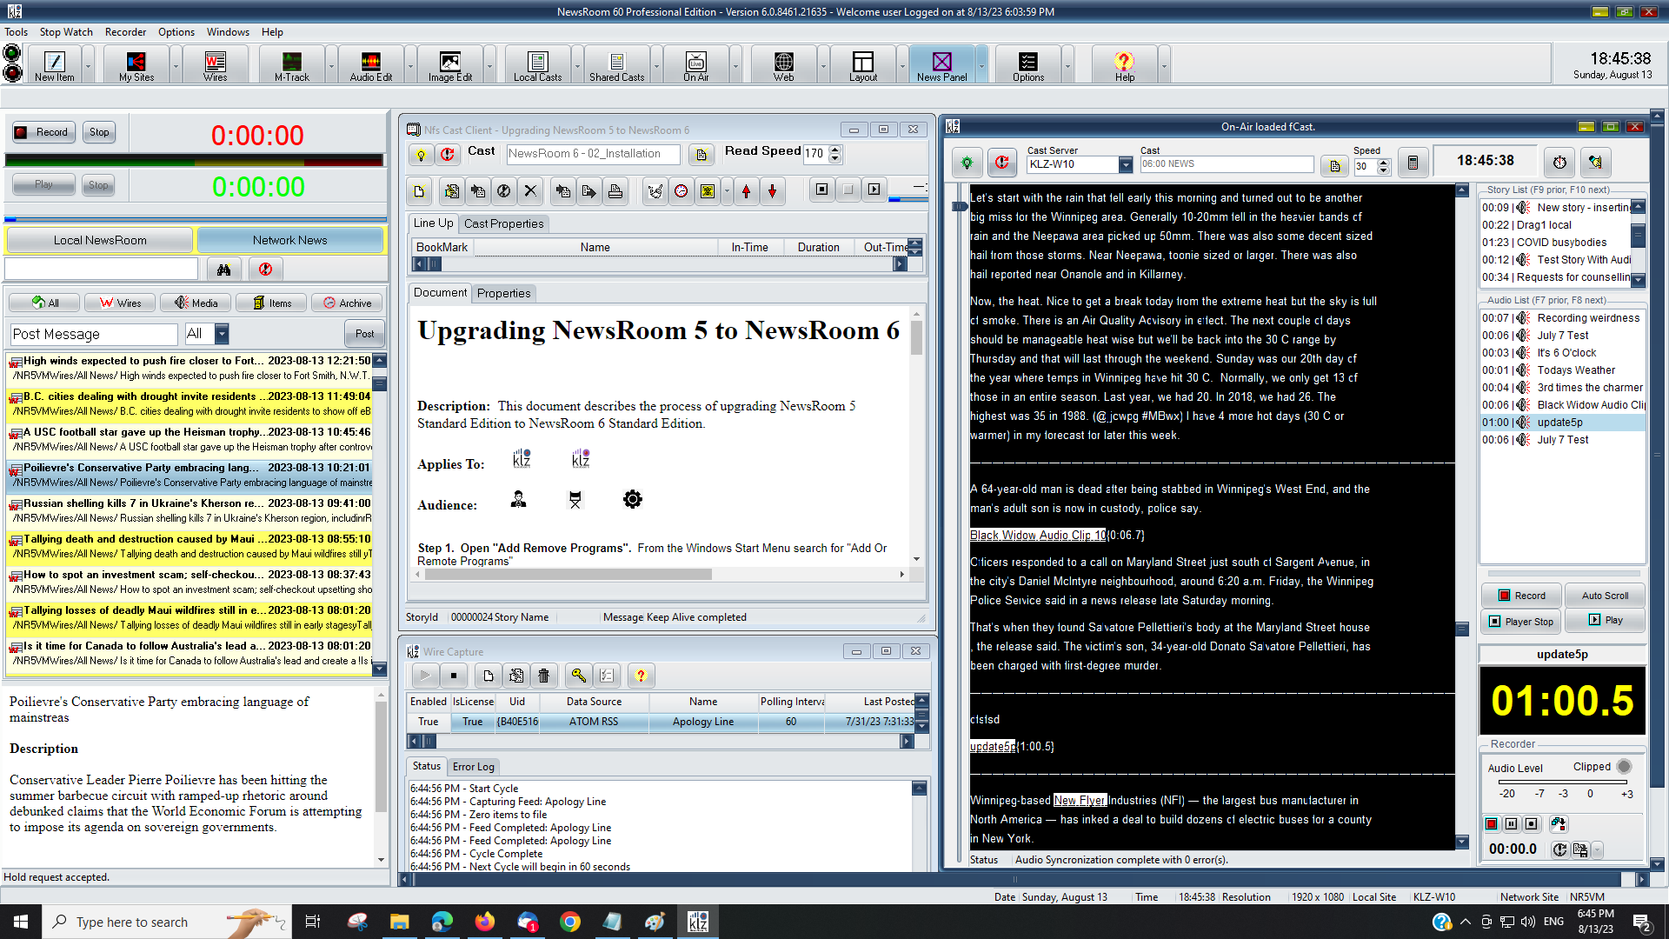Click the help question icon in Wire Capture
The height and width of the screenshot is (939, 1669).
pyautogui.click(x=641, y=676)
